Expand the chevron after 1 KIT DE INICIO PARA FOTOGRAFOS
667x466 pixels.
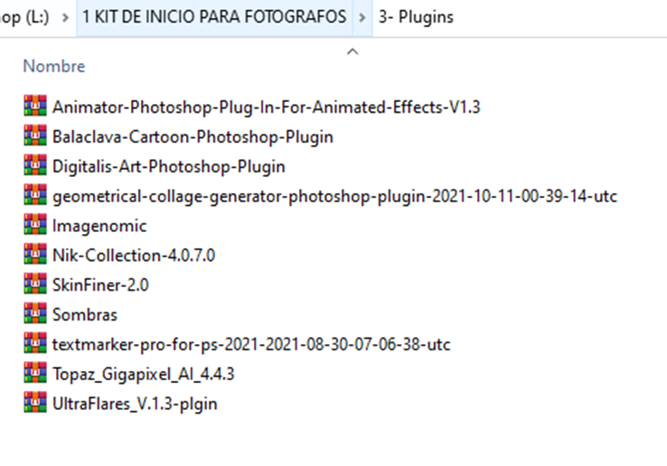(x=362, y=17)
